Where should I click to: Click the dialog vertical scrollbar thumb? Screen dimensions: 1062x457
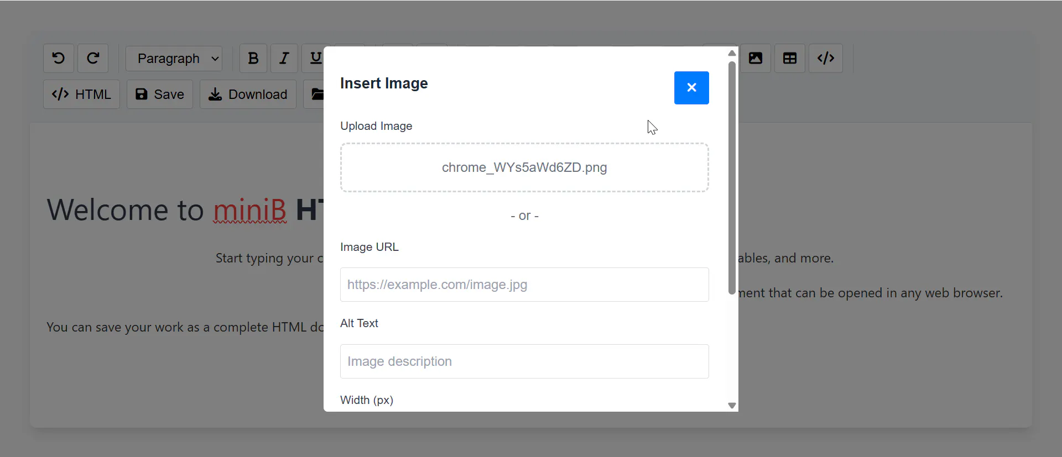coord(732,178)
